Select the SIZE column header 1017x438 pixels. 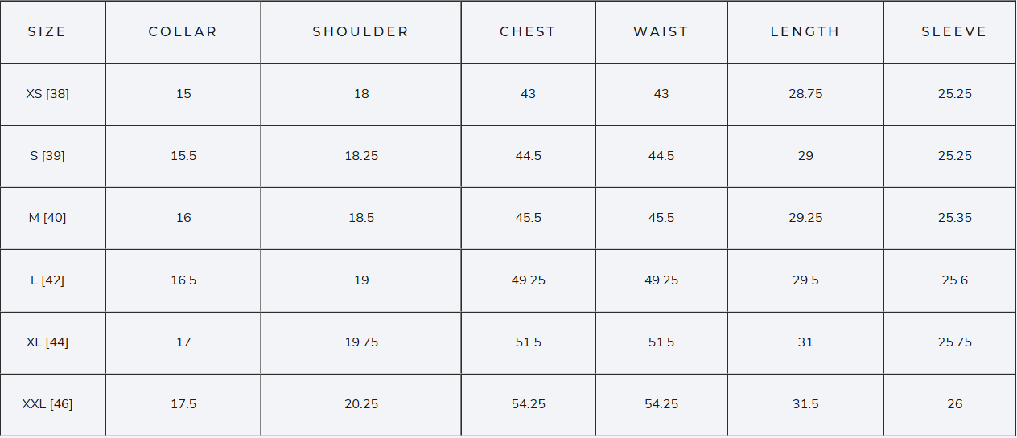pos(47,32)
